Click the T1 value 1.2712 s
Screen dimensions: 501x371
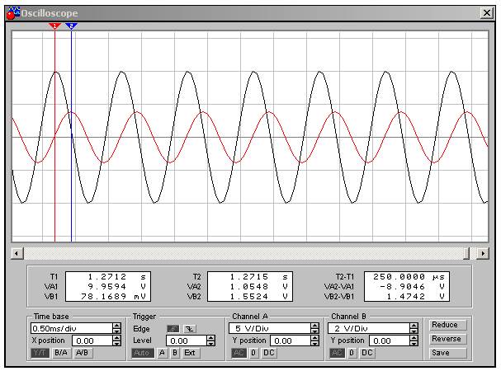(x=116, y=276)
